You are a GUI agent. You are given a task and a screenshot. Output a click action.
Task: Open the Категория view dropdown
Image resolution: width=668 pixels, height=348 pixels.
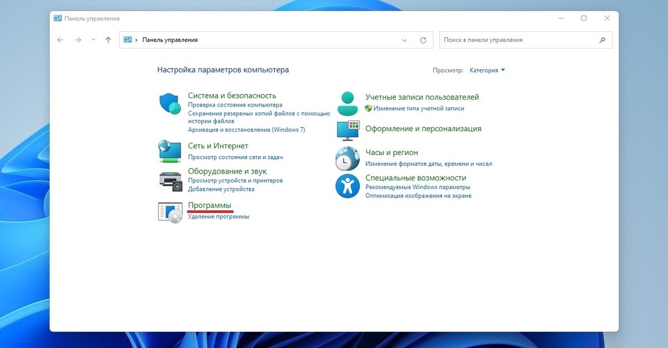[487, 70]
